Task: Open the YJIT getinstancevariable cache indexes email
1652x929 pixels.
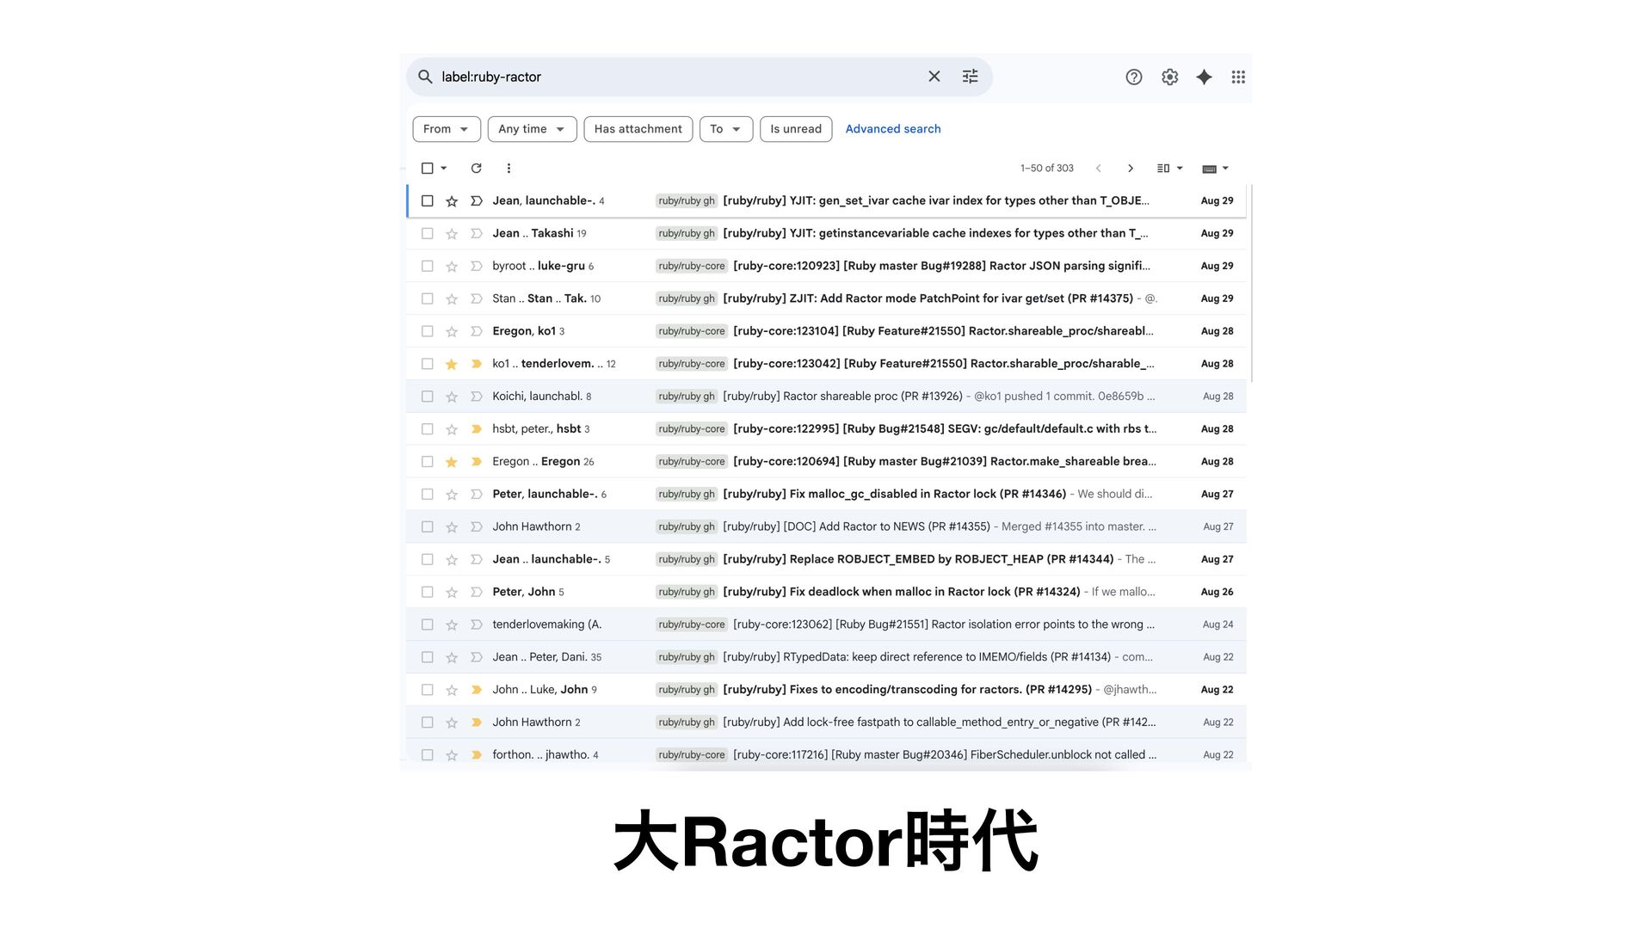Action: tap(826, 233)
